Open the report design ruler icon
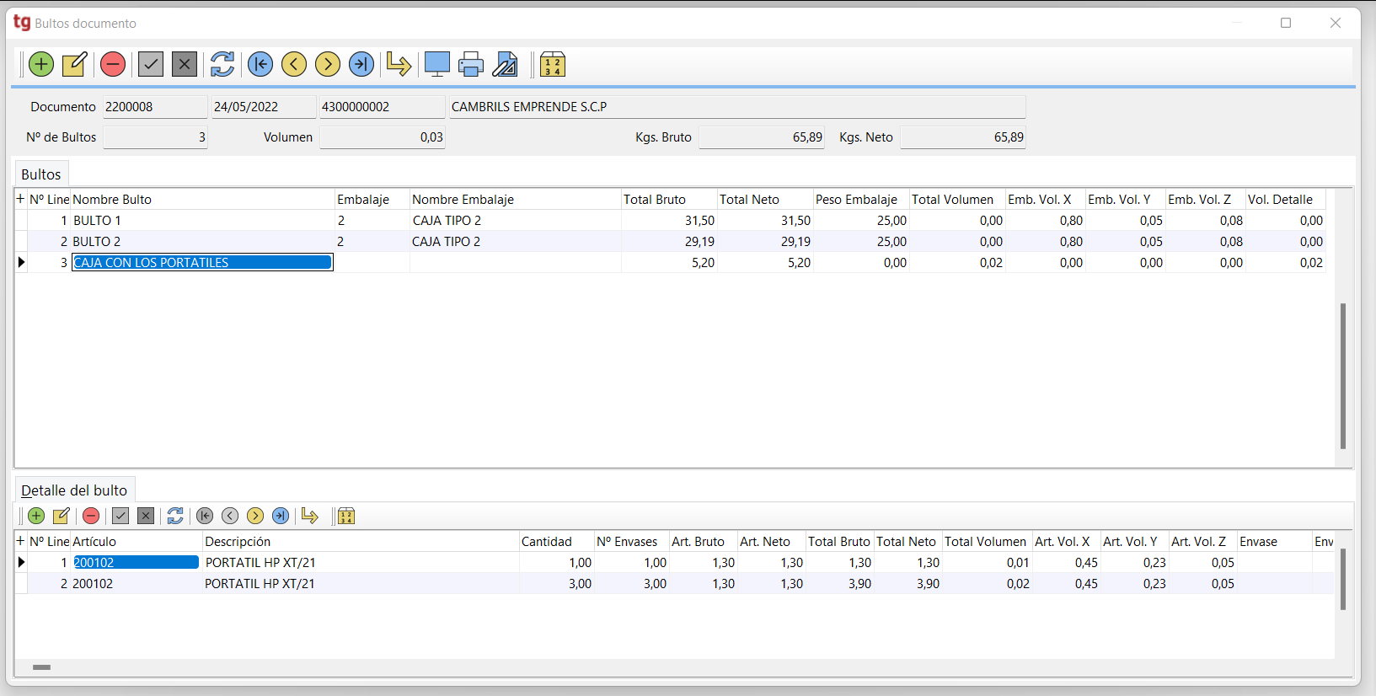 coord(505,64)
